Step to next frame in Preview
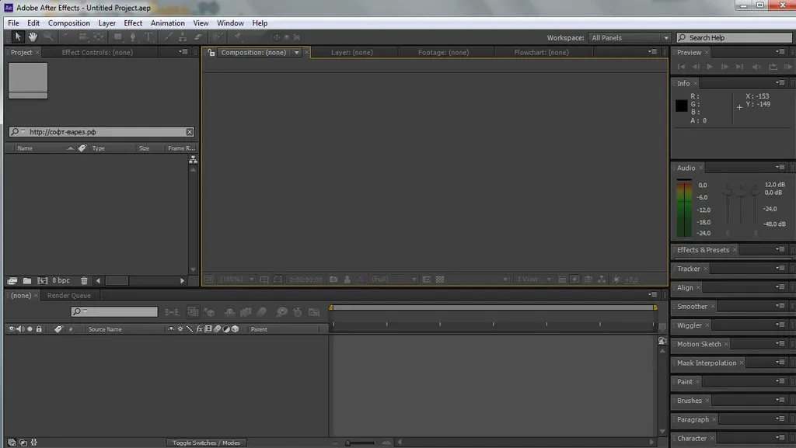Viewport: 796px width, 448px height. click(x=724, y=67)
